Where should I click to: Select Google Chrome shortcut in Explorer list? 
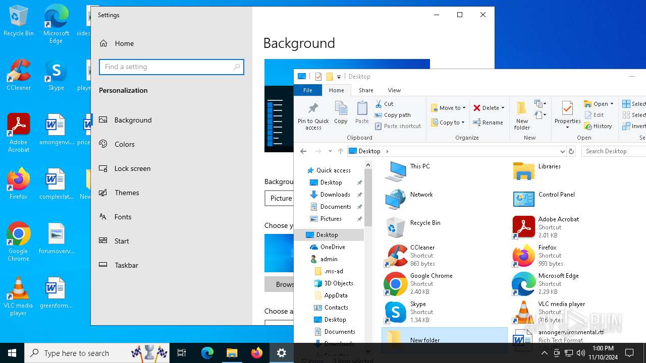click(444, 284)
